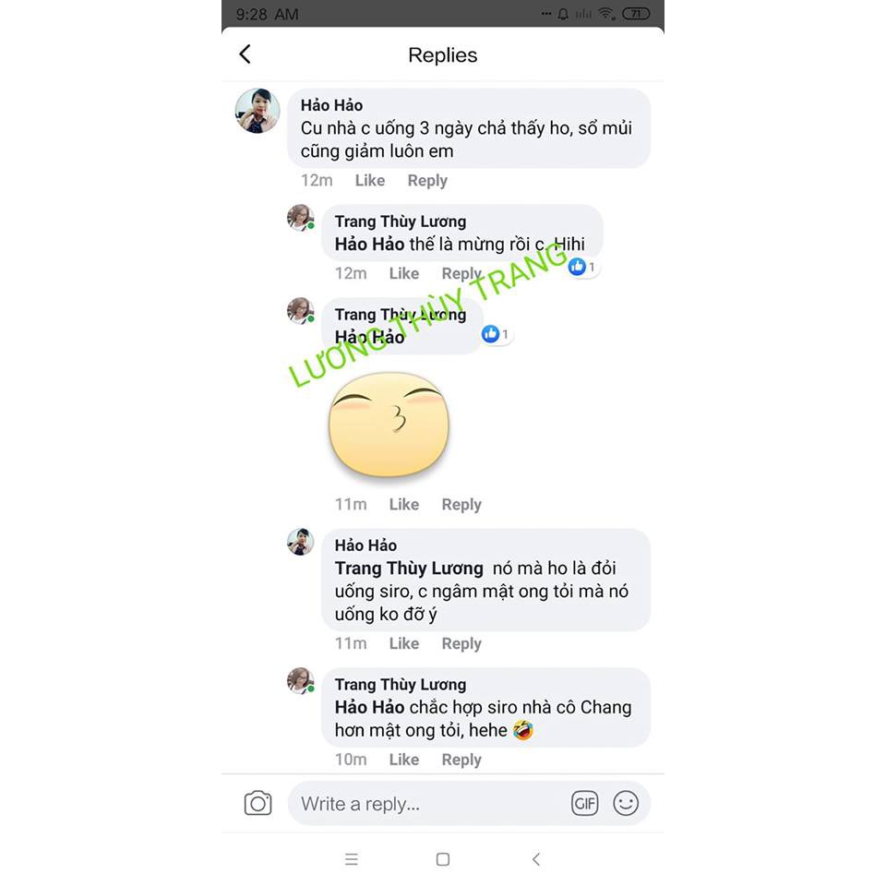Like Hảo Hảo's top comment about 3 ngày
Viewport: 886px width, 886px height.
[x=369, y=180]
